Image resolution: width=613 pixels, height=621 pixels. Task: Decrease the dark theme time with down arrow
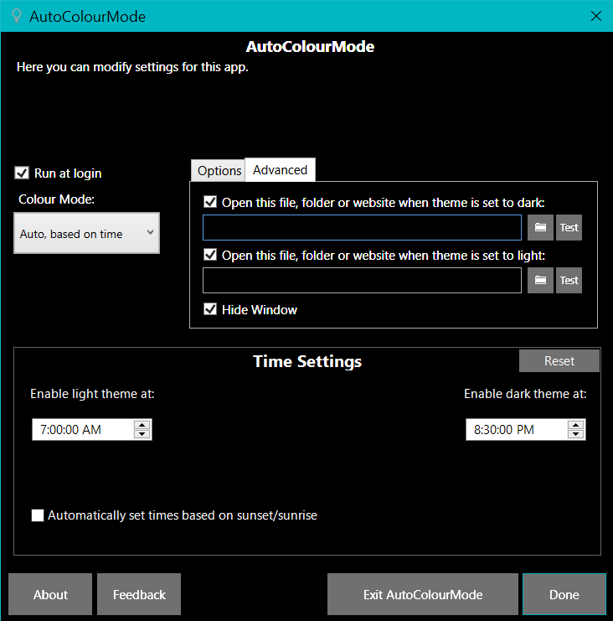576,434
